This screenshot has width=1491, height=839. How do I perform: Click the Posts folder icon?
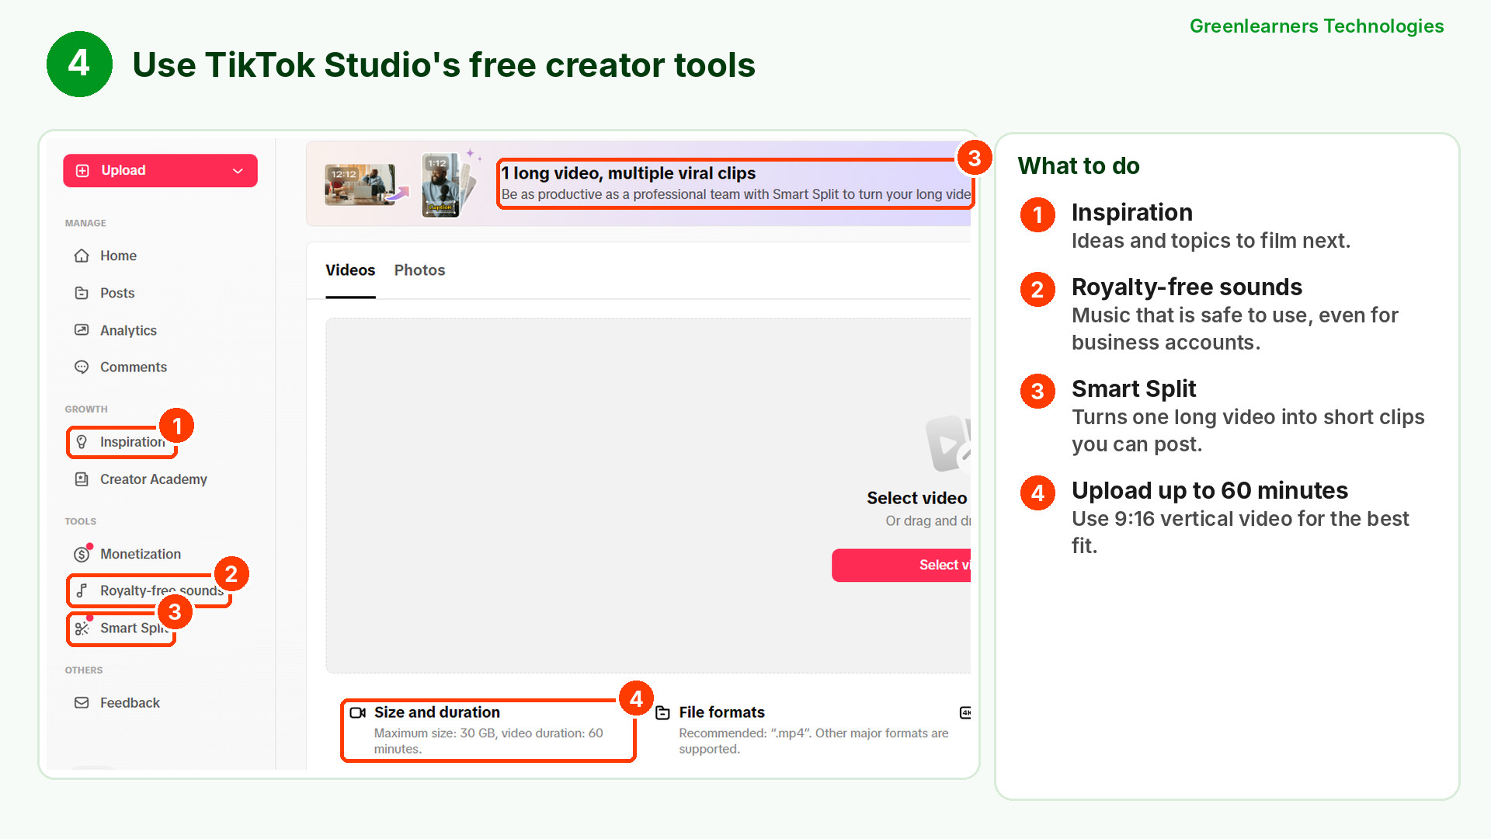tap(82, 293)
